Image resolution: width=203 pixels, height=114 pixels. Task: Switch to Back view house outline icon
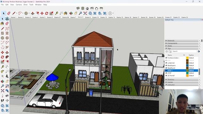click(96, 9)
